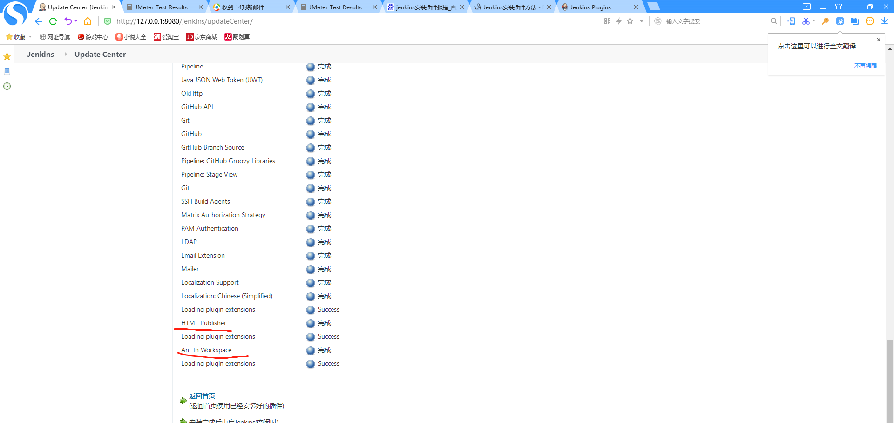Viewport: 894px width, 423px height.
Task: Click green arrow icon beside 返回首页
Action: 183,401
